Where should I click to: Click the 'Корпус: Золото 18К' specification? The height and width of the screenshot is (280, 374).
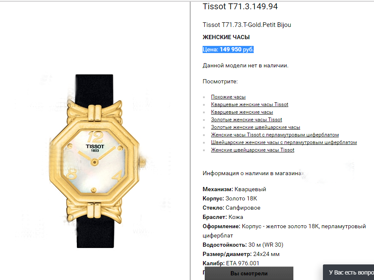click(x=230, y=199)
